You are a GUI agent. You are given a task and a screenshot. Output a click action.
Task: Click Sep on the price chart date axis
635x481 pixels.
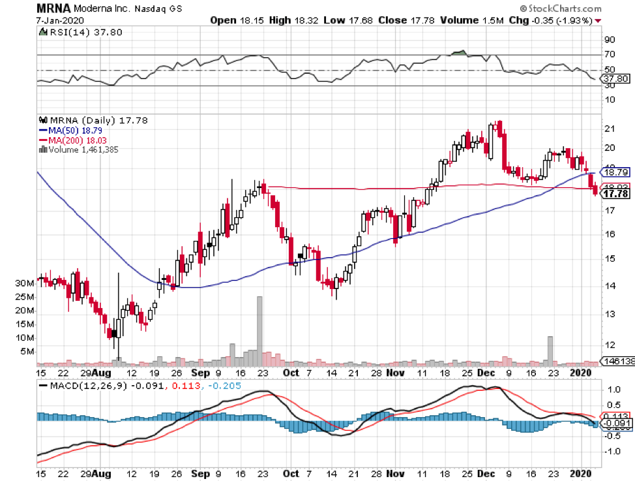pyautogui.click(x=200, y=373)
